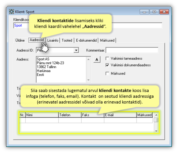The height and width of the screenshot is (153, 178).
Task: Expand the Aadressi ID dropdown
Action: [76, 50]
